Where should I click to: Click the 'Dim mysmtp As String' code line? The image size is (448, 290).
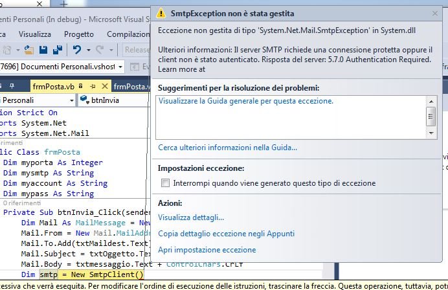pos(49,173)
